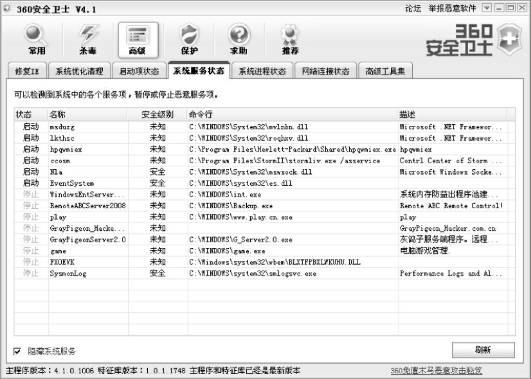Open the 系统进程状态 tab
The height and width of the screenshot is (379, 531).
tap(262, 71)
